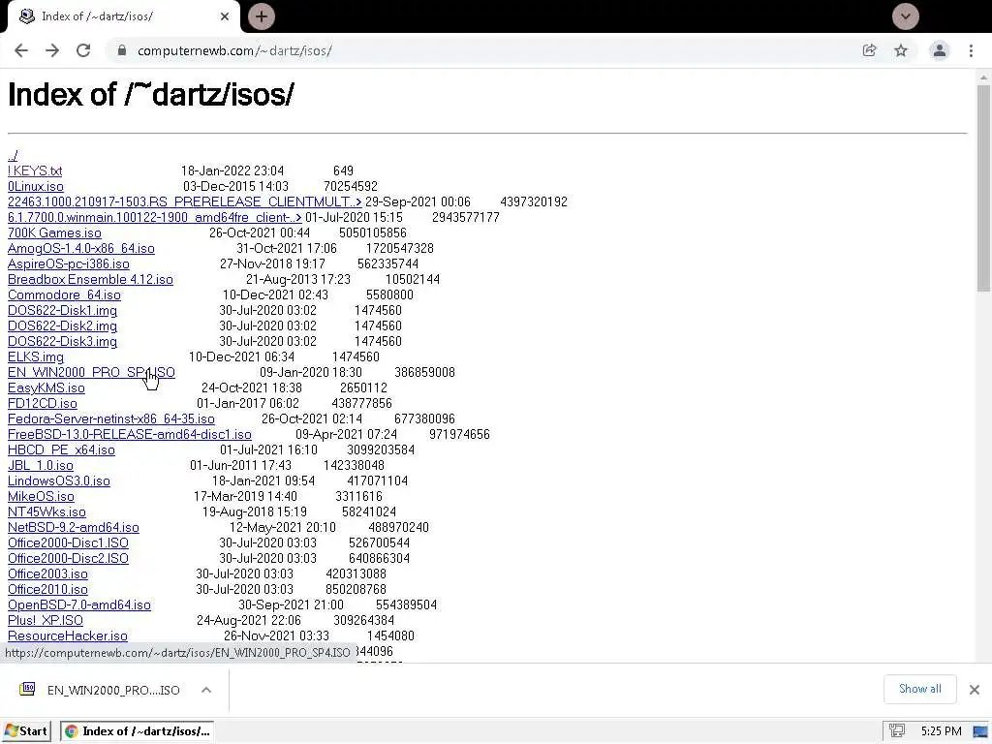Download HBCD_PE_x64.iso

(x=61, y=449)
